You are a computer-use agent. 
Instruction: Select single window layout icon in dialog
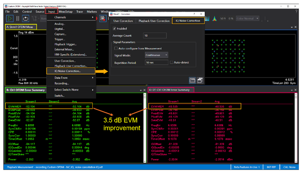[x=192, y=79]
